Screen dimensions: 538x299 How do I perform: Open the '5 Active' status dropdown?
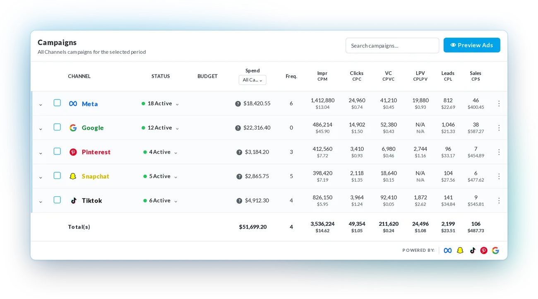click(160, 176)
